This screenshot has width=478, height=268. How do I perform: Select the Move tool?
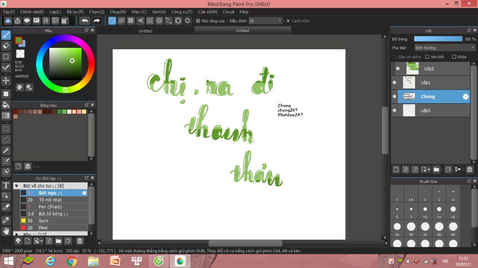pyautogui.click(x=6, y=81)
